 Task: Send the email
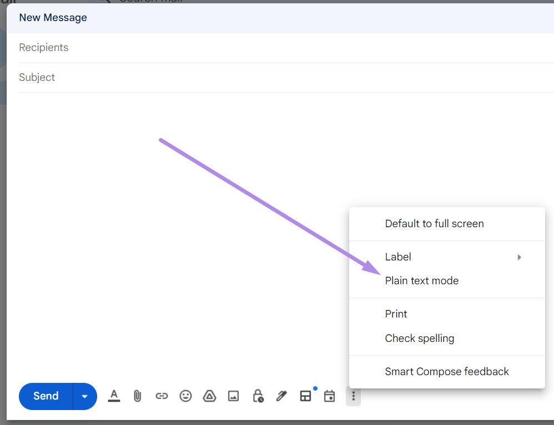tap(46, 396)
